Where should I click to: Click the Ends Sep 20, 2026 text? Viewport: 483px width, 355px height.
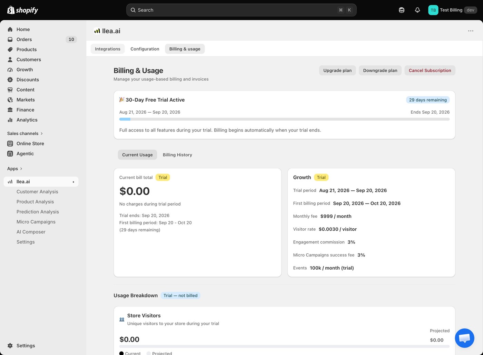(x=430, y=112)
